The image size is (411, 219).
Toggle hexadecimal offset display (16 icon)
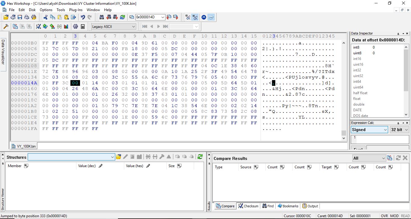[195, 17]
